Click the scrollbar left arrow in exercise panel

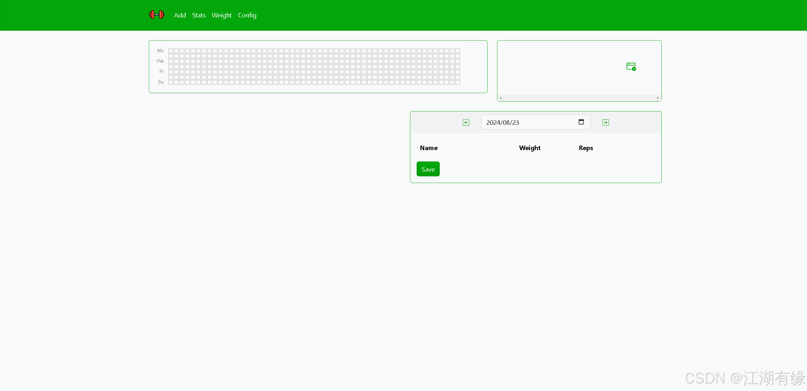(501, 98)
